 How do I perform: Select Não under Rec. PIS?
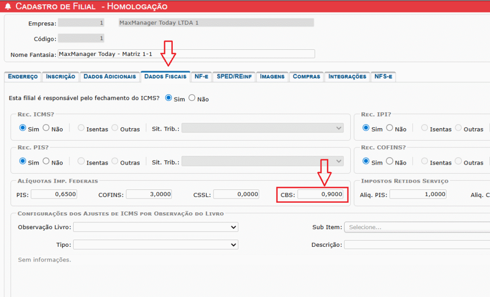(x=46, y=162)
